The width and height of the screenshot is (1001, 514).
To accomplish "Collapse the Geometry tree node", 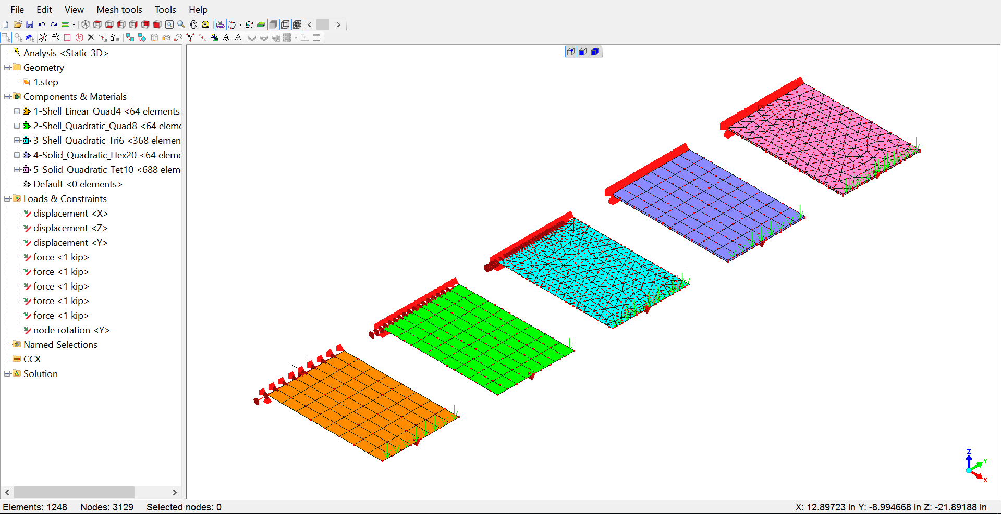I will (x=7, y=67).
